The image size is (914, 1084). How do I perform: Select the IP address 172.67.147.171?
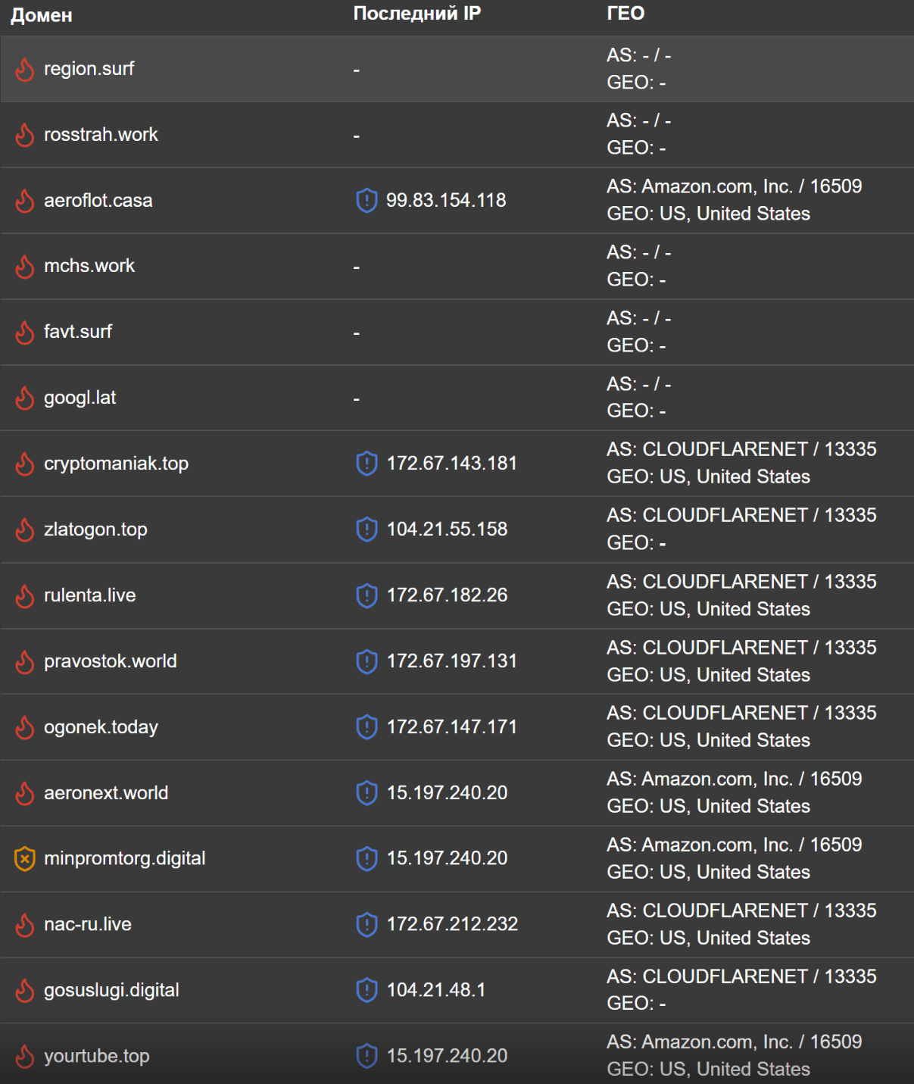(x=452, y=727)
